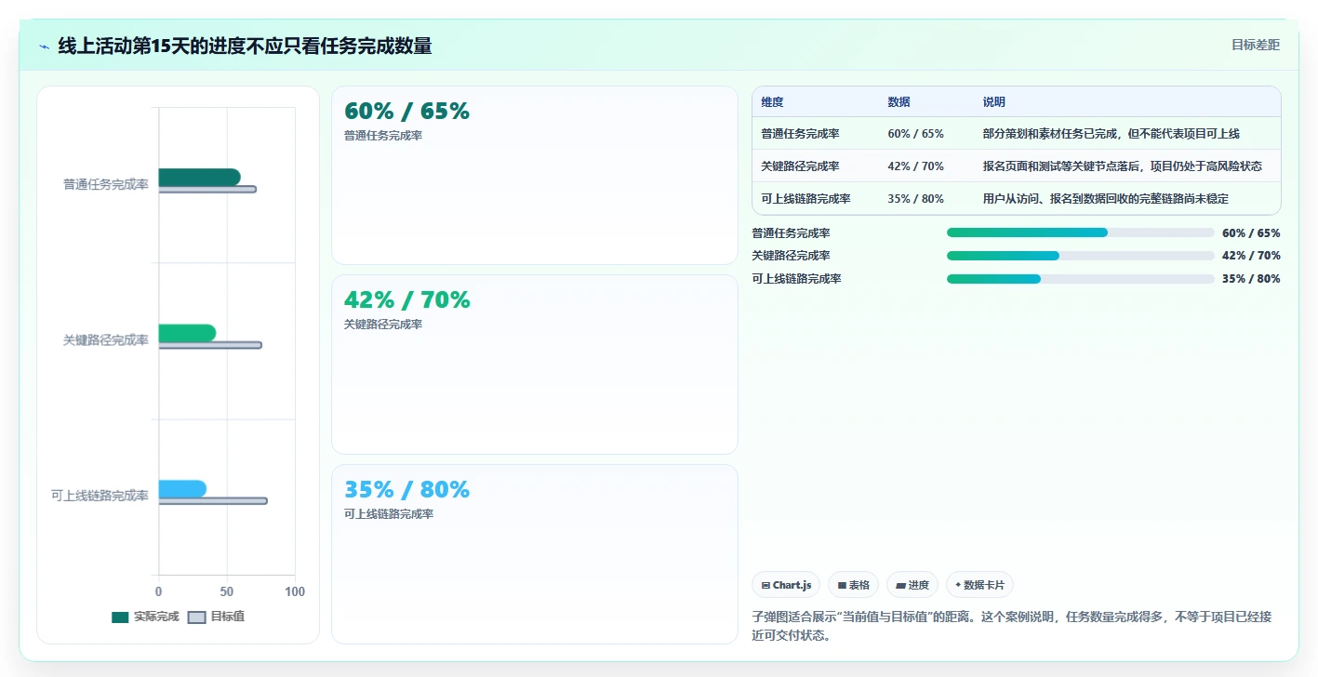This screenshot has width=1318, height=677.
Task: Click the 普通任务完成率 y-axis label in chart
Action: click(x=105, y=185)
